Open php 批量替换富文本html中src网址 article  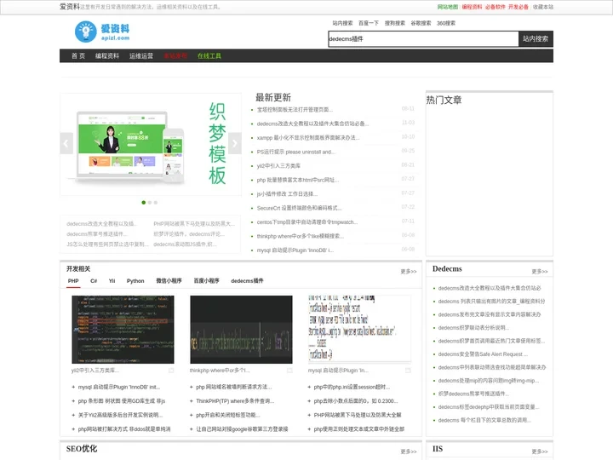tap(297, 180)
